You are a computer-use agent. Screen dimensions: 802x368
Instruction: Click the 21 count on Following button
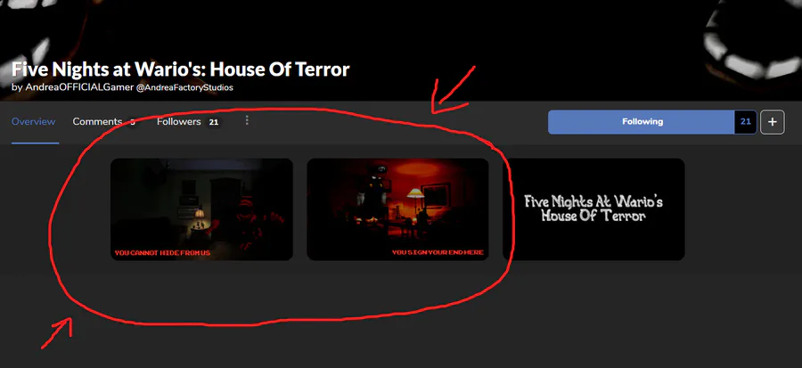[746, 122]
